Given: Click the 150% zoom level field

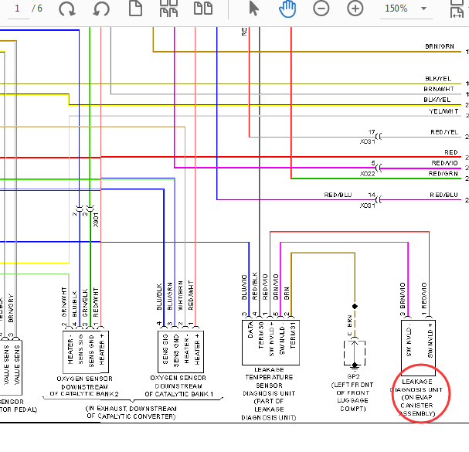Looking at the screenshot, I should pyautogui.click(x=396, y=8).
